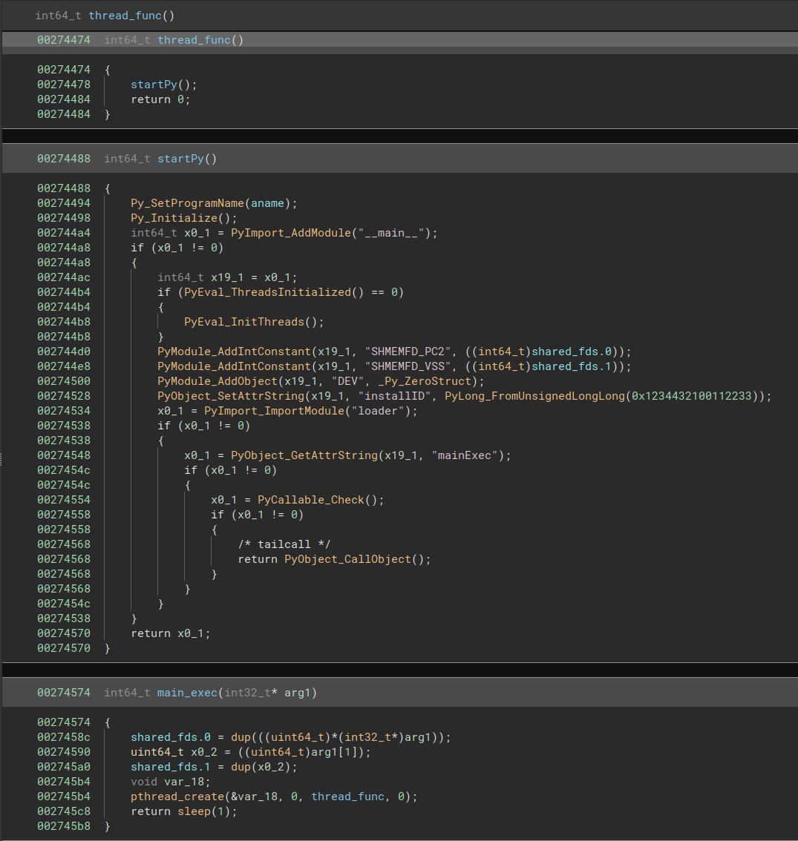The width and height of the screenshot is (798, 841).
Task: Click address 00274478
Action: click(x=64, y=85)
